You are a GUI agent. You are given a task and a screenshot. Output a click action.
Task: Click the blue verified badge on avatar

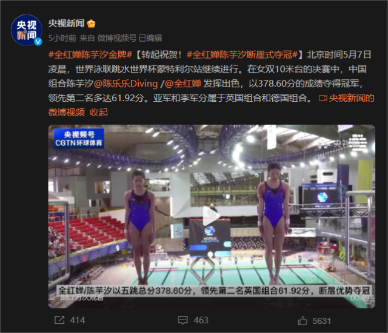tap(38, 42)
